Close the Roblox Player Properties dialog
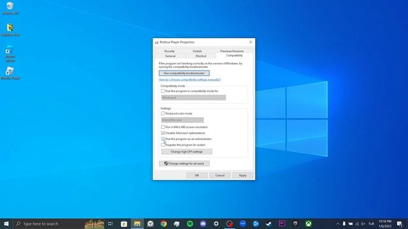The height and width of the screenshot is (229, 408). 251,42
